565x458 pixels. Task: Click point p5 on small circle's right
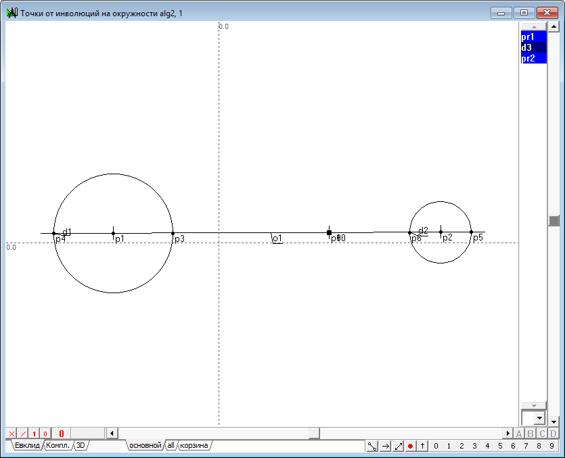472,232
